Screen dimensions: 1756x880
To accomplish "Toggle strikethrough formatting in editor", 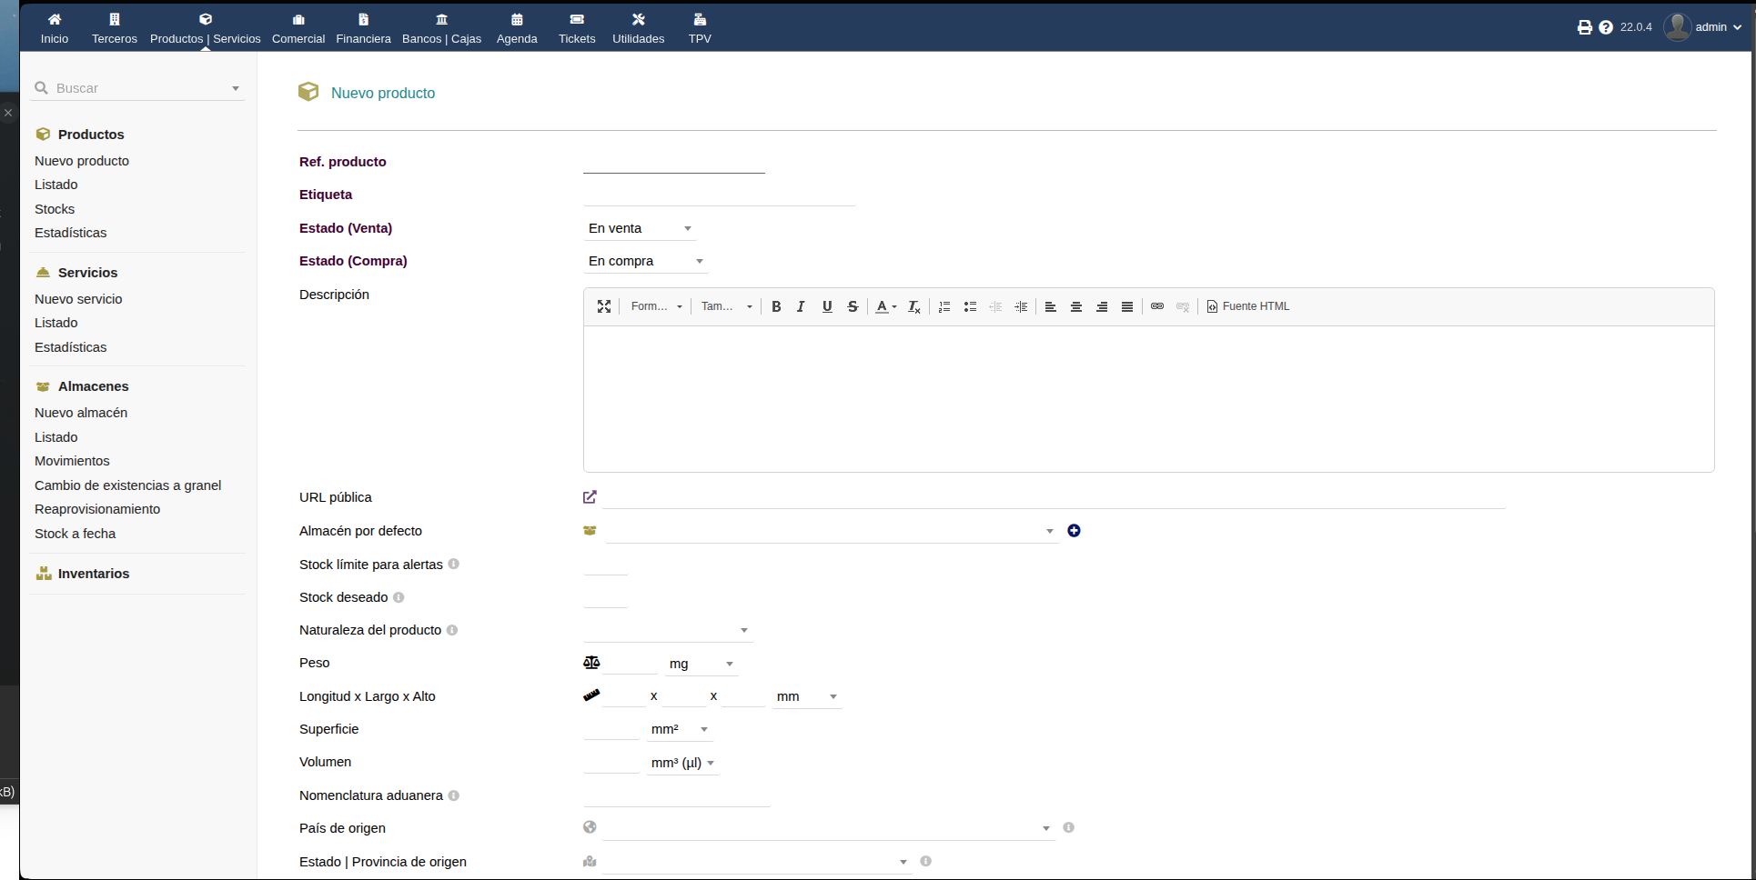I will tap(853, 306).
